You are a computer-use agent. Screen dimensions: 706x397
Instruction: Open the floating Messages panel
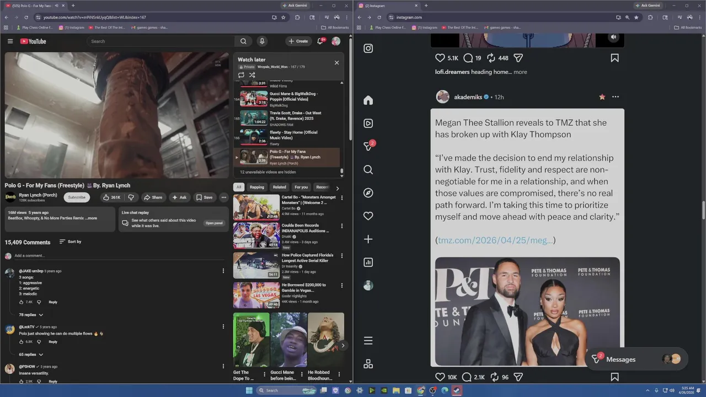[x=637, y=360]
